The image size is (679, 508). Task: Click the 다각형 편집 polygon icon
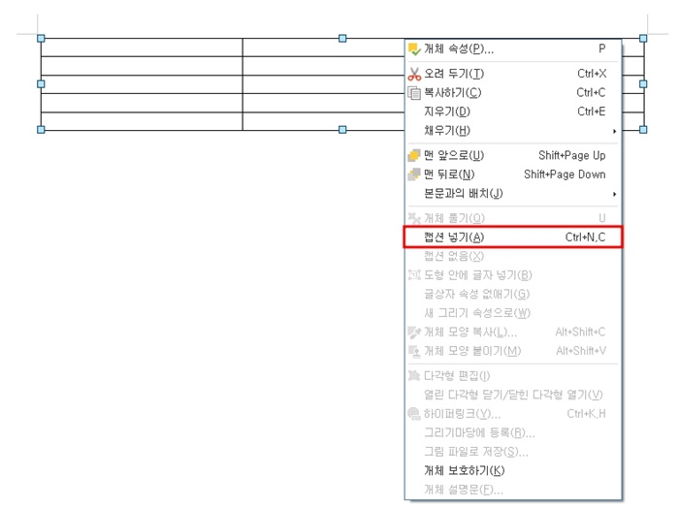pyautogui.click(x=414, y=375)
